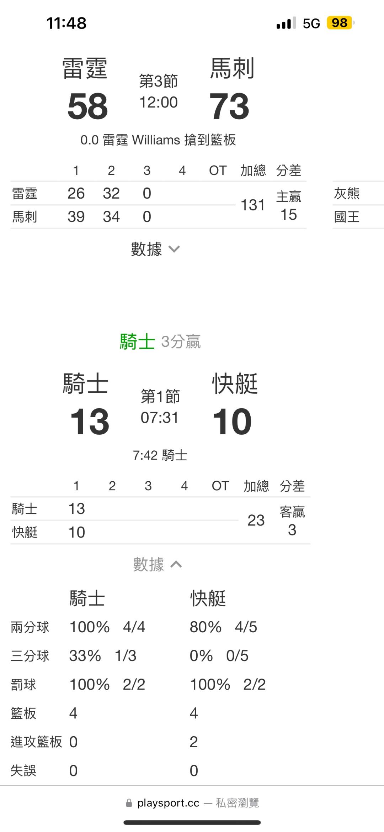Tap the 雷霆 Williams rebound play text
The height and width of the screenshot is (832, 384).
pyautogui.click(x=158, y=140)
